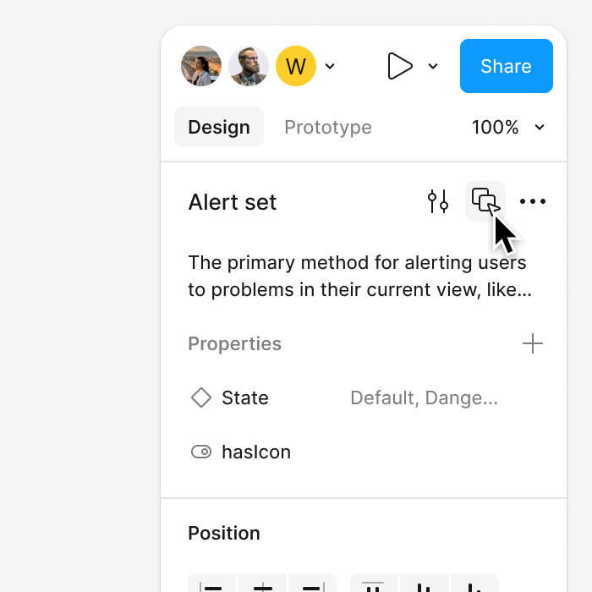Expand the collaborators avatar list chevron
Viewport: 592px width, 592px height.
[330, 67]
